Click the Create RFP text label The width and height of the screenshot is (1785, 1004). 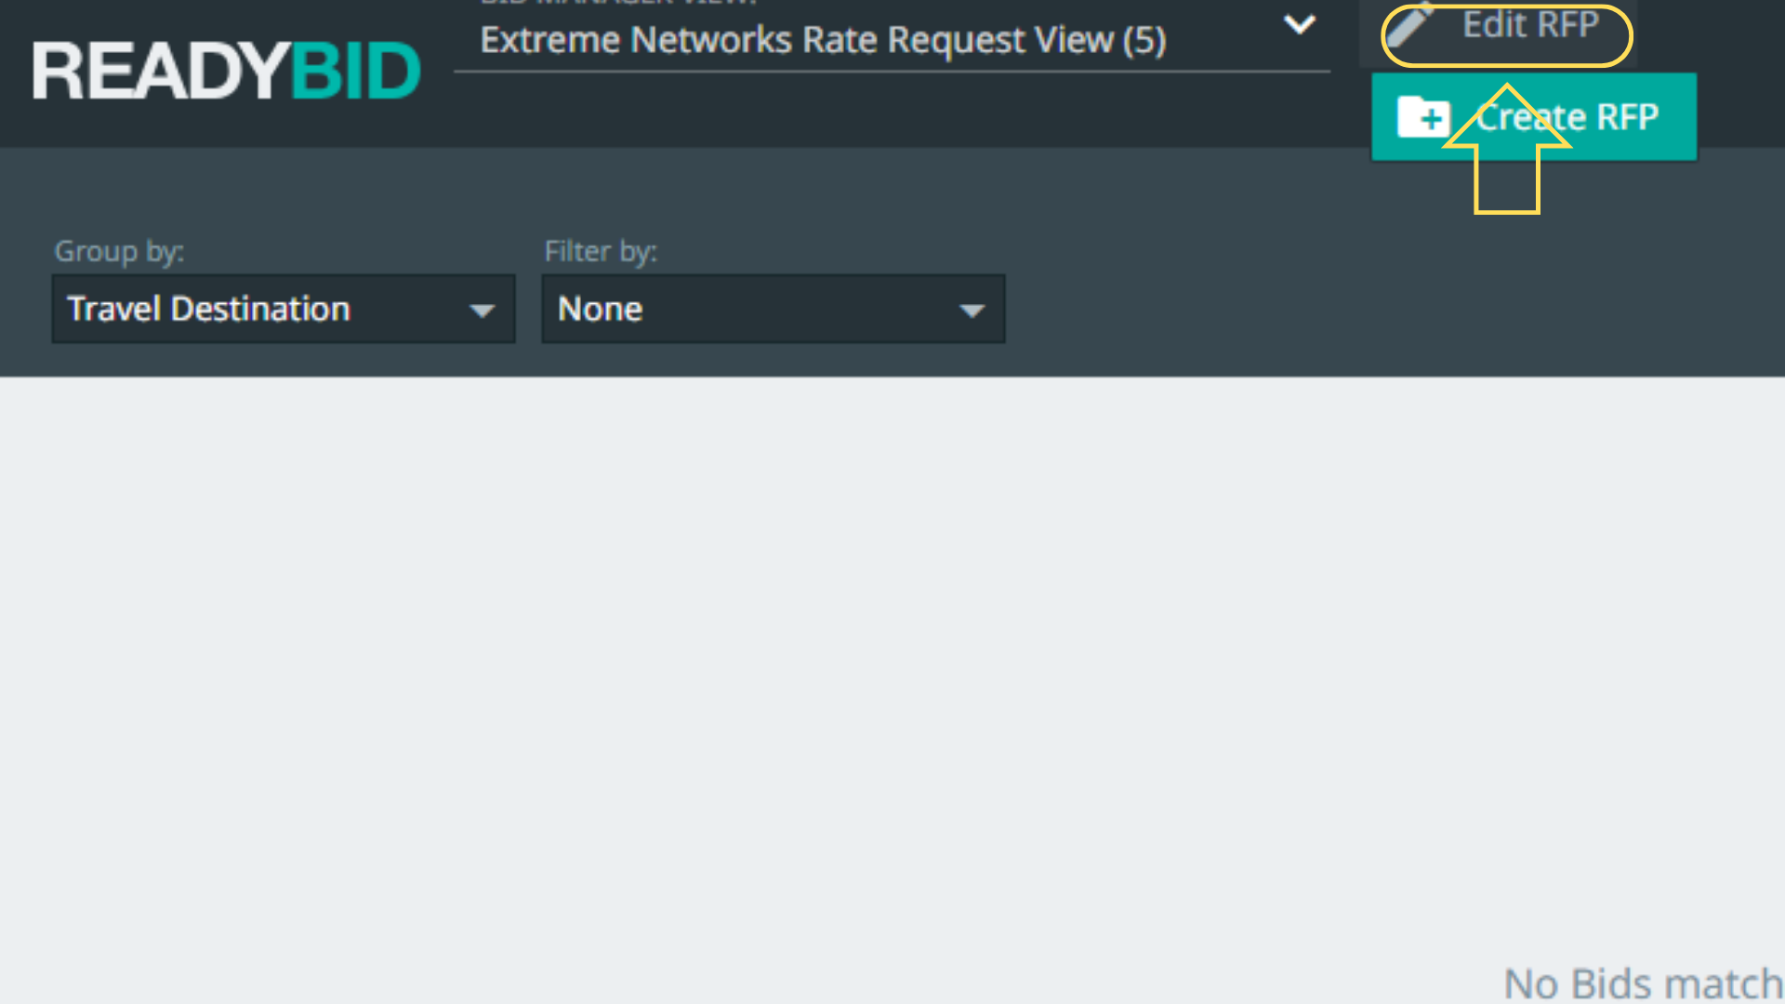1567,117
